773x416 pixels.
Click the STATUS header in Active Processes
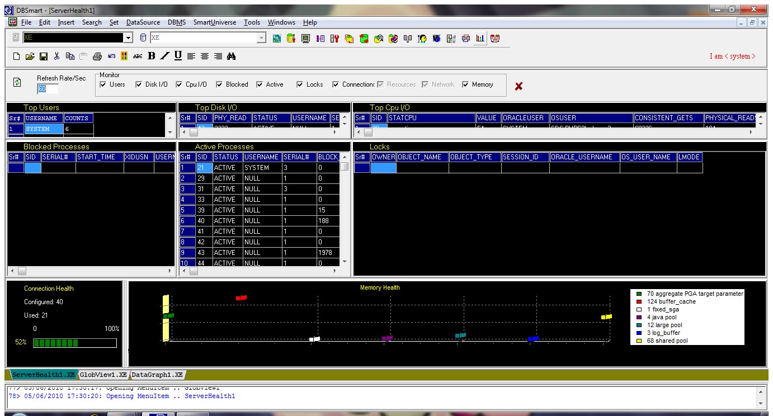pyautogui.click(x=228, y=157)
